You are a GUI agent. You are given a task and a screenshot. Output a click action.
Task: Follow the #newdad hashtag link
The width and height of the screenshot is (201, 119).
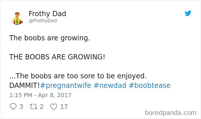[110, 85]
